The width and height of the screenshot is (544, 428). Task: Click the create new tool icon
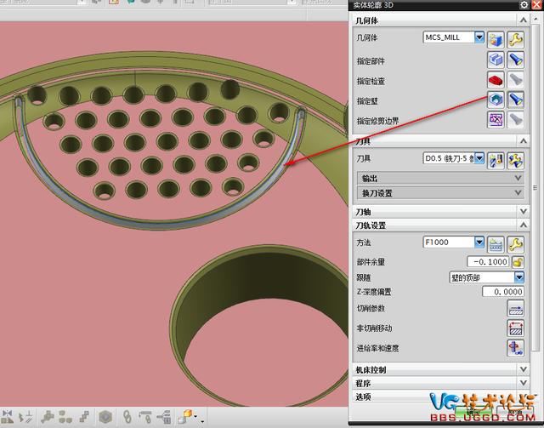coord(496,160)
